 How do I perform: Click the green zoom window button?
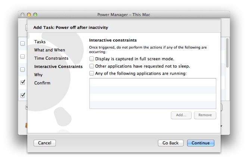point(35,15)
